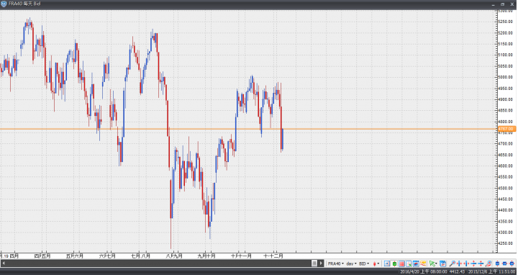Click the orange 4767.00 price label

[506, 129]
